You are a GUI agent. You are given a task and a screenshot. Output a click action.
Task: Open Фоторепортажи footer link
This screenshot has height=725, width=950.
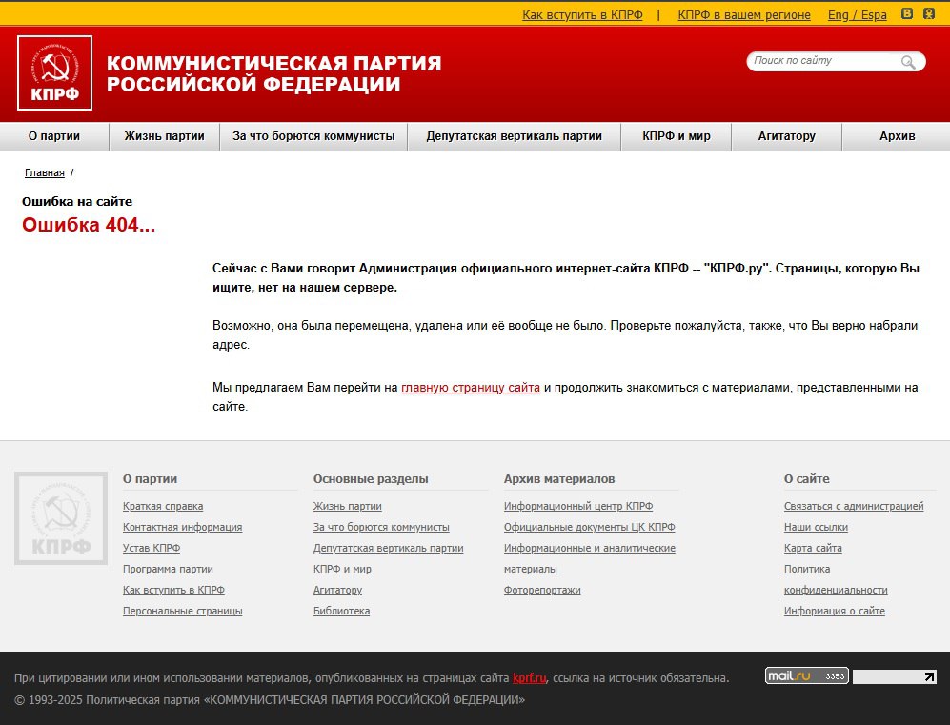542,590
